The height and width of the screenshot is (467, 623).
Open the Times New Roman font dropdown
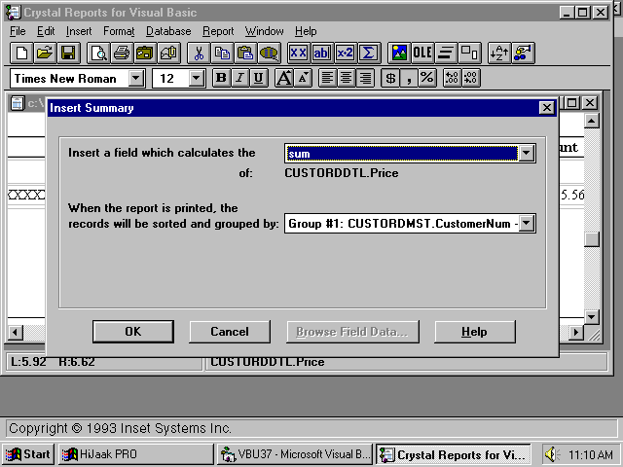click(x=135, y=78)
